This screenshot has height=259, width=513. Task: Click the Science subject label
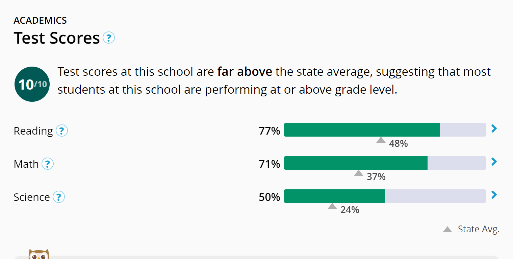(31, 197)
